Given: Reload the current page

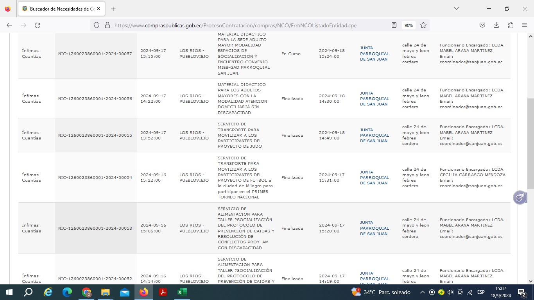Looking at the screenshot, I should tap(38, 25).
